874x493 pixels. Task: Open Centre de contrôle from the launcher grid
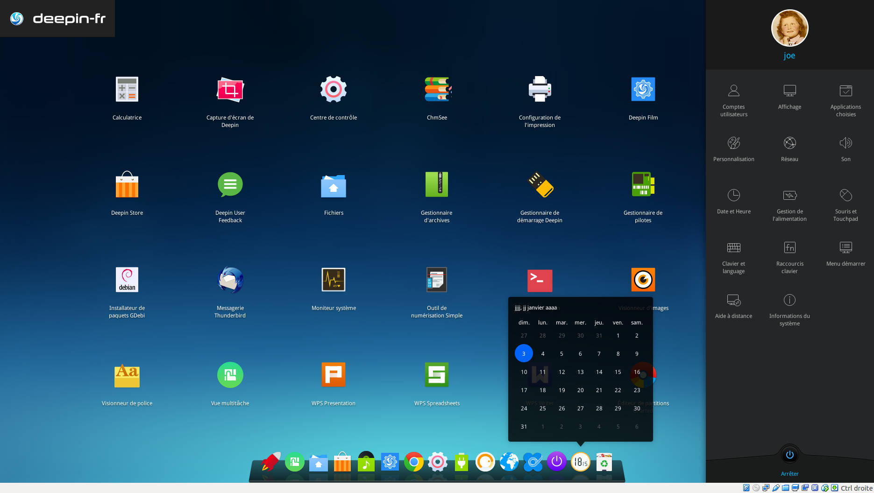click(334, 89)
